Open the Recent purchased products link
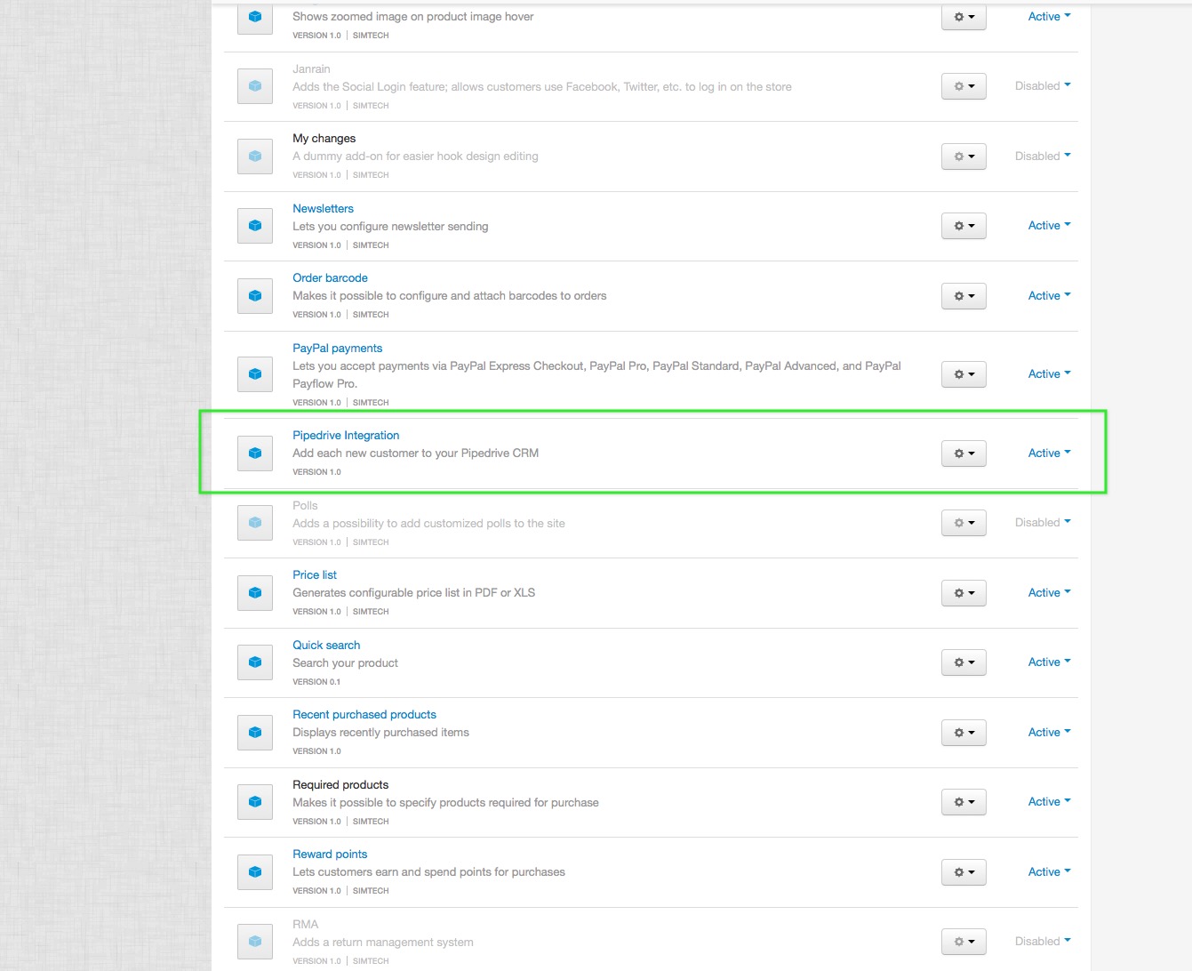 pos(364,714)
